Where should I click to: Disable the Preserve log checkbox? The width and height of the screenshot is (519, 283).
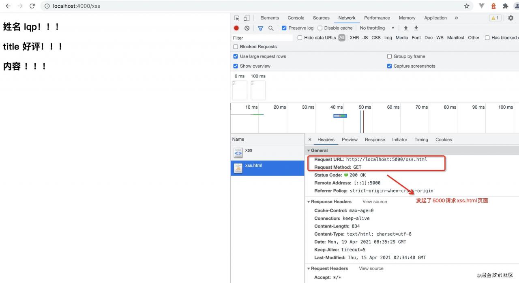[284, 28]
